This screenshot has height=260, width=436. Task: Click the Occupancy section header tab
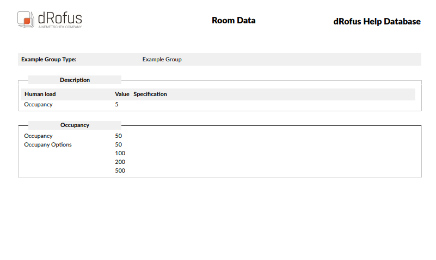(75, 125)
